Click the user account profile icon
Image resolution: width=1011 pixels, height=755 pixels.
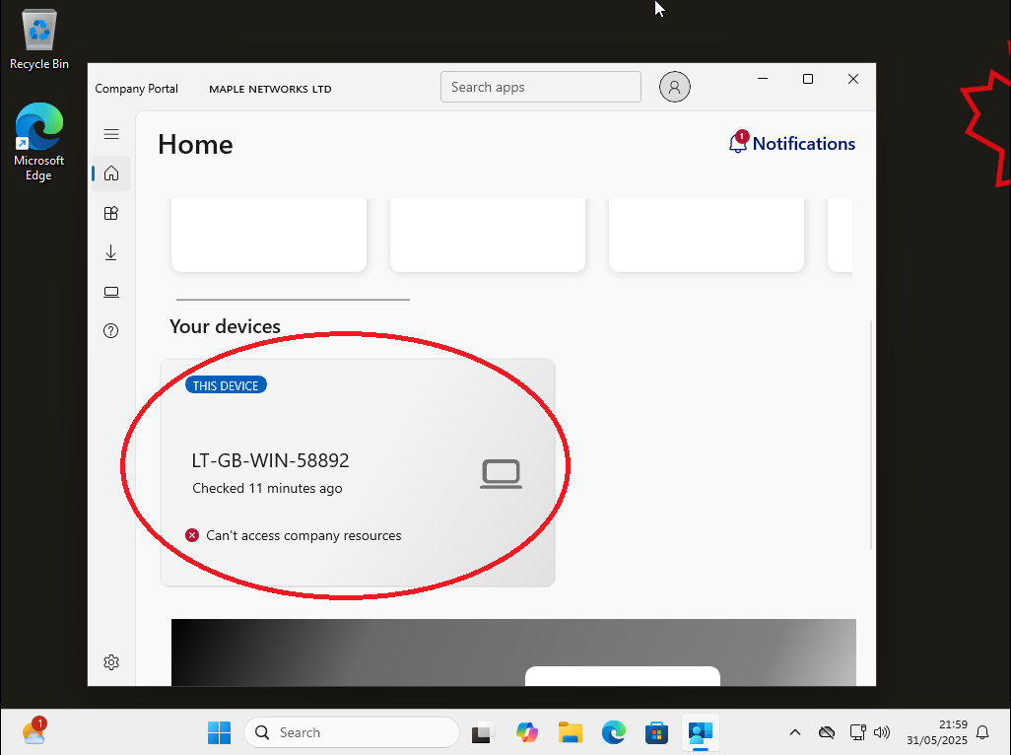click(674, 87)
